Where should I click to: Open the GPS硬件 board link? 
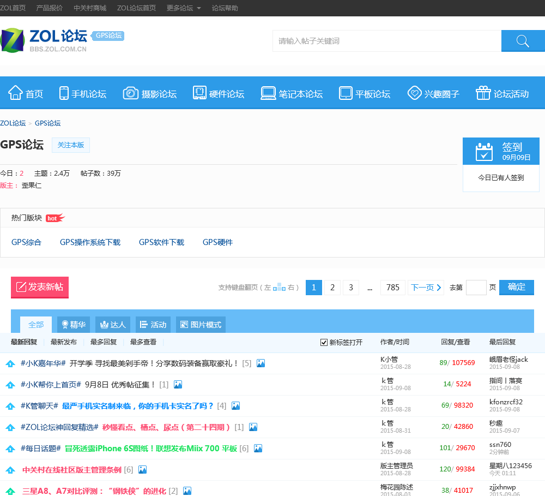coord(218,242)
